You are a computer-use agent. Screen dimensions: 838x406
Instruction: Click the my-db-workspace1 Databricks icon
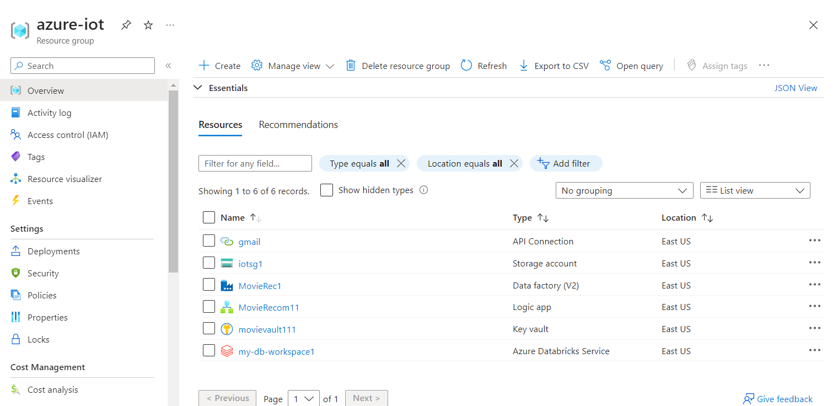point(227,351)
